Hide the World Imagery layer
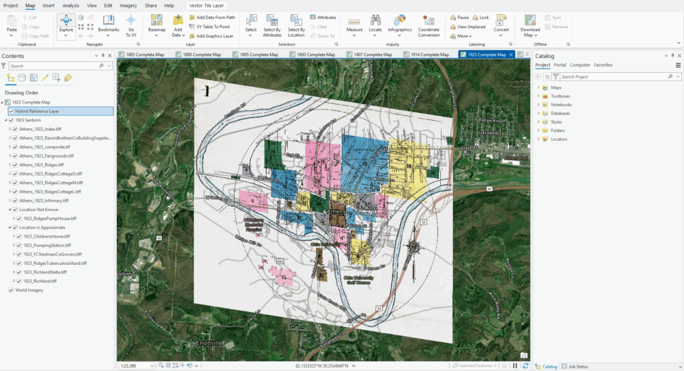 click(11, 290)
